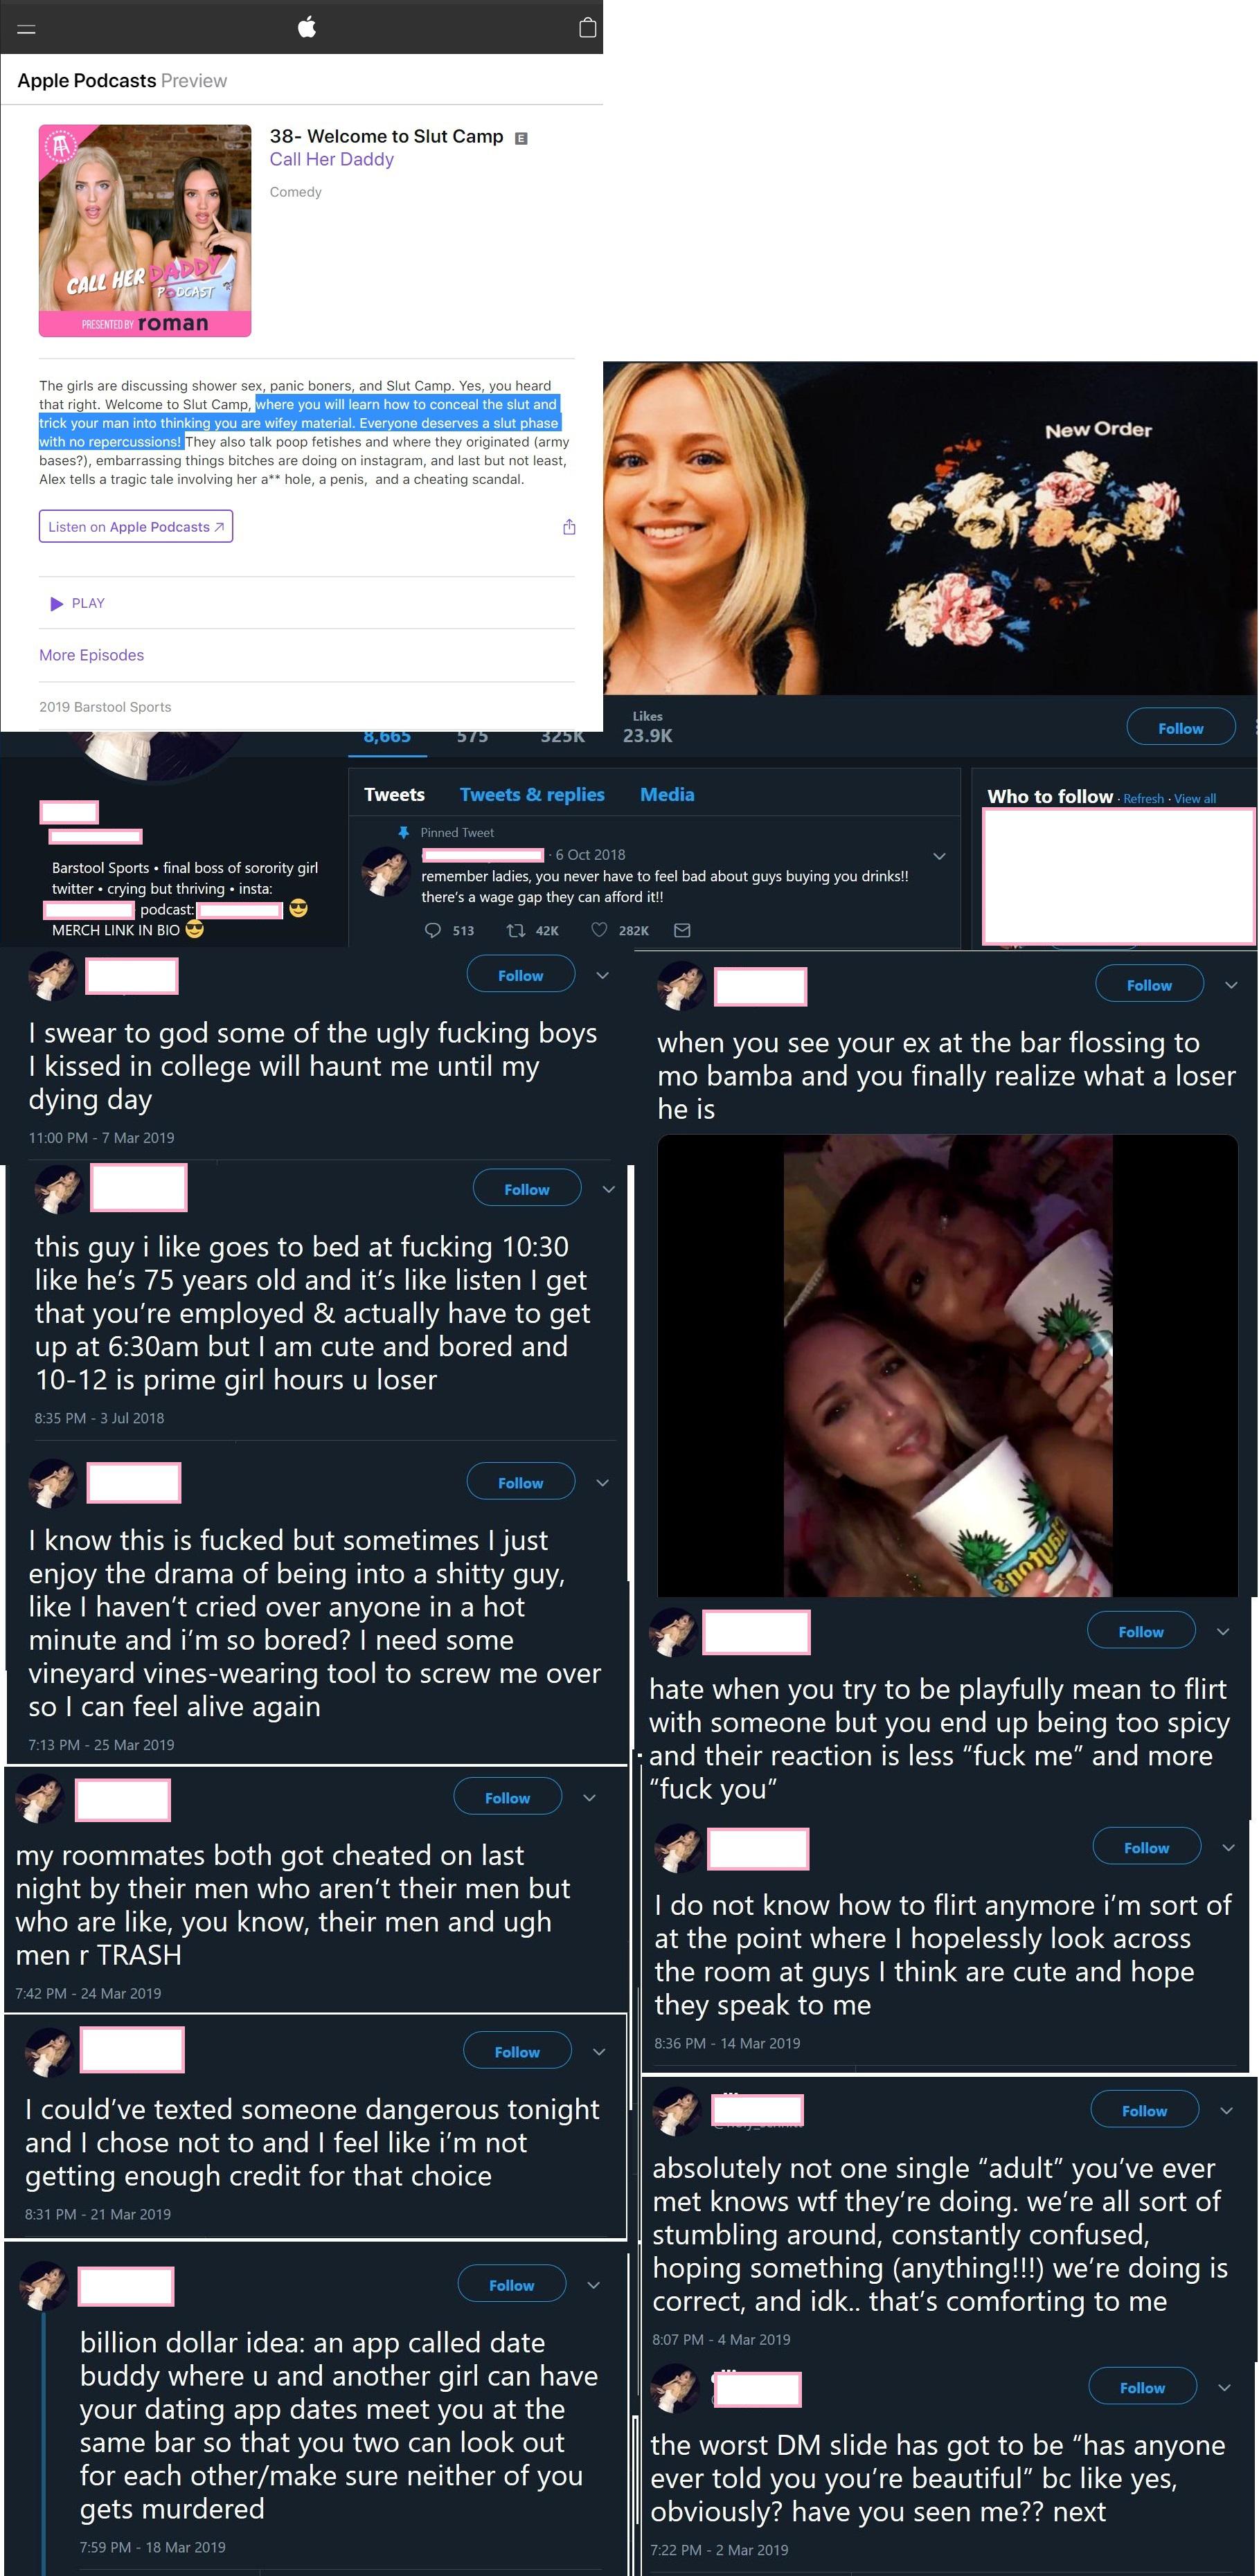Open the shopping bag icon
The width and height of the screenshot is (1259, 2576).
click(x=588, y=27)
